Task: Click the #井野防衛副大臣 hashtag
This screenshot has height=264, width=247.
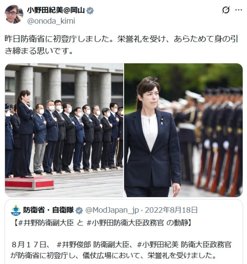Action: (x=46, y=223)
